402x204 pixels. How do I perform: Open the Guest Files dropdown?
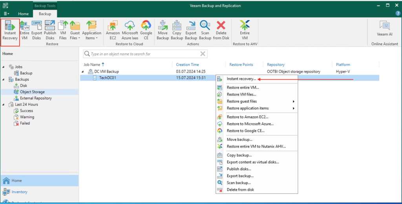click(75, 30)
